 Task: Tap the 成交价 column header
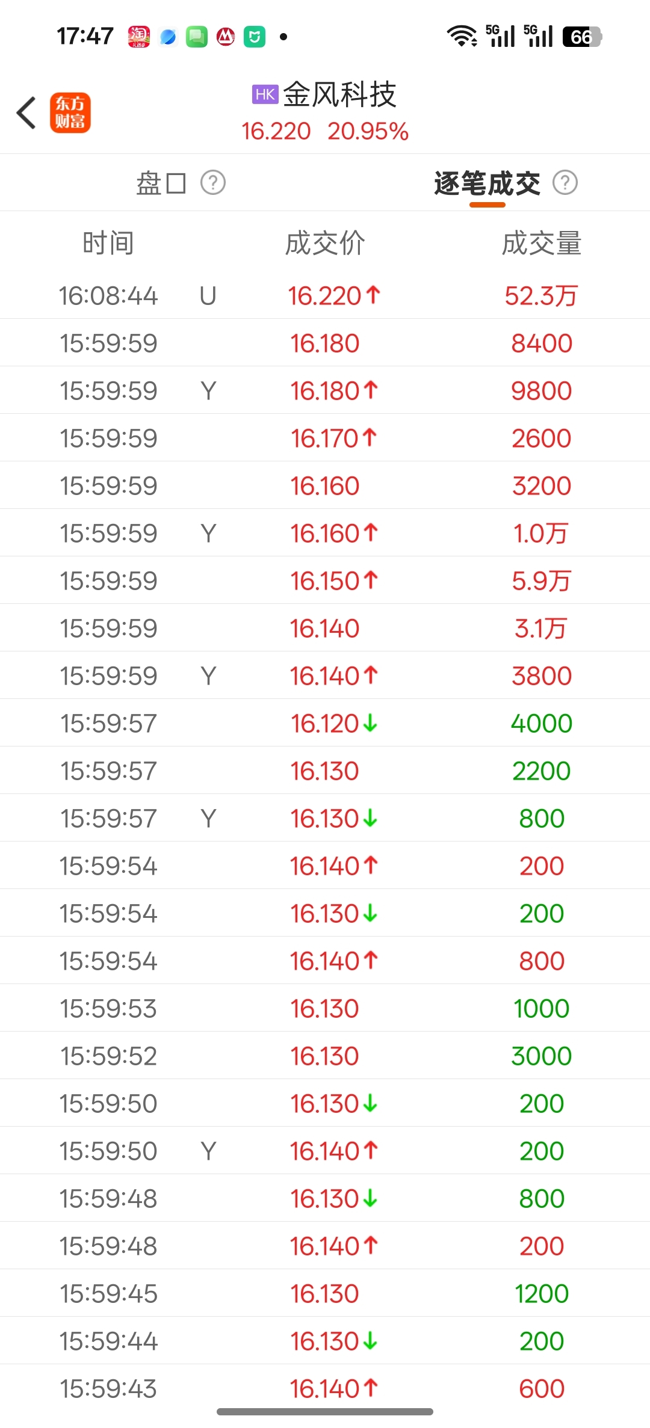325,243
